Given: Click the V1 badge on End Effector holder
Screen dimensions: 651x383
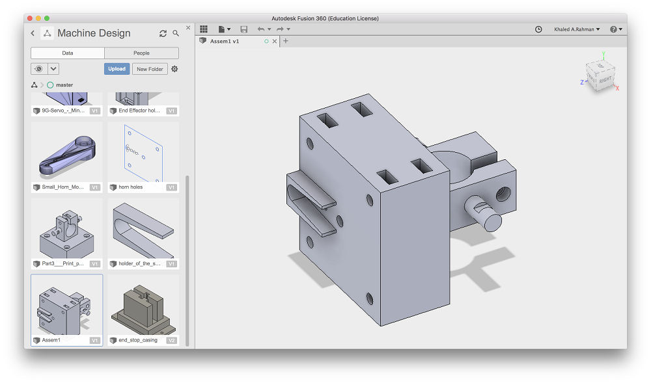Looking at the screenshot, I should [171, 111].
